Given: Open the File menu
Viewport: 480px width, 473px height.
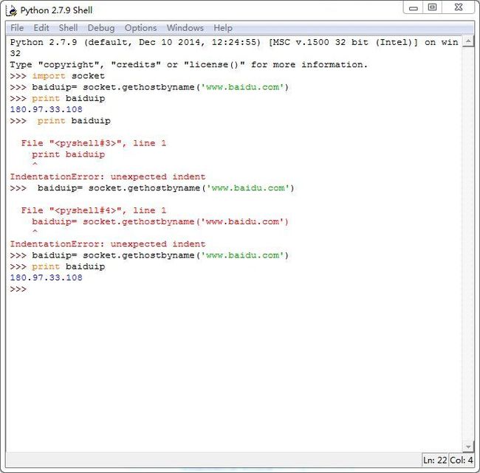Looking at the screenshot, I should (x=17, y=28).
